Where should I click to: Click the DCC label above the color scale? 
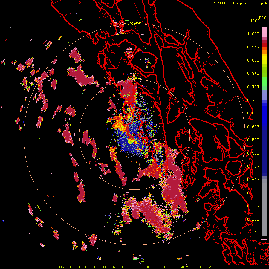tap(263, 18)
